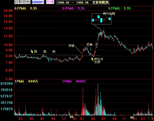Select the magenta 67PMA indicator label
154x121 pixels.
point(68,9)
